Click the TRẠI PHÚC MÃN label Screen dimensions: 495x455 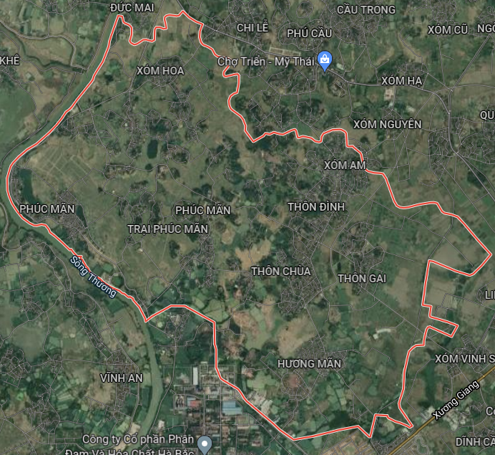point(168,229)
